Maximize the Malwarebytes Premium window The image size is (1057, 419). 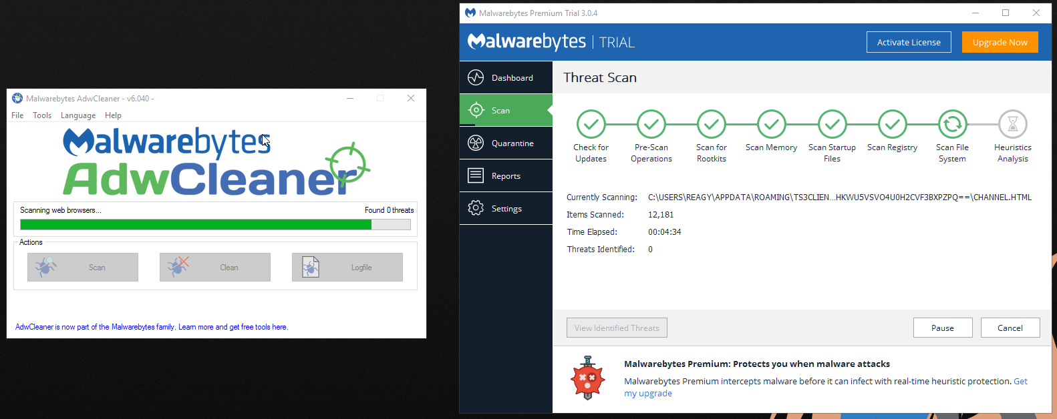(1006, 13)
